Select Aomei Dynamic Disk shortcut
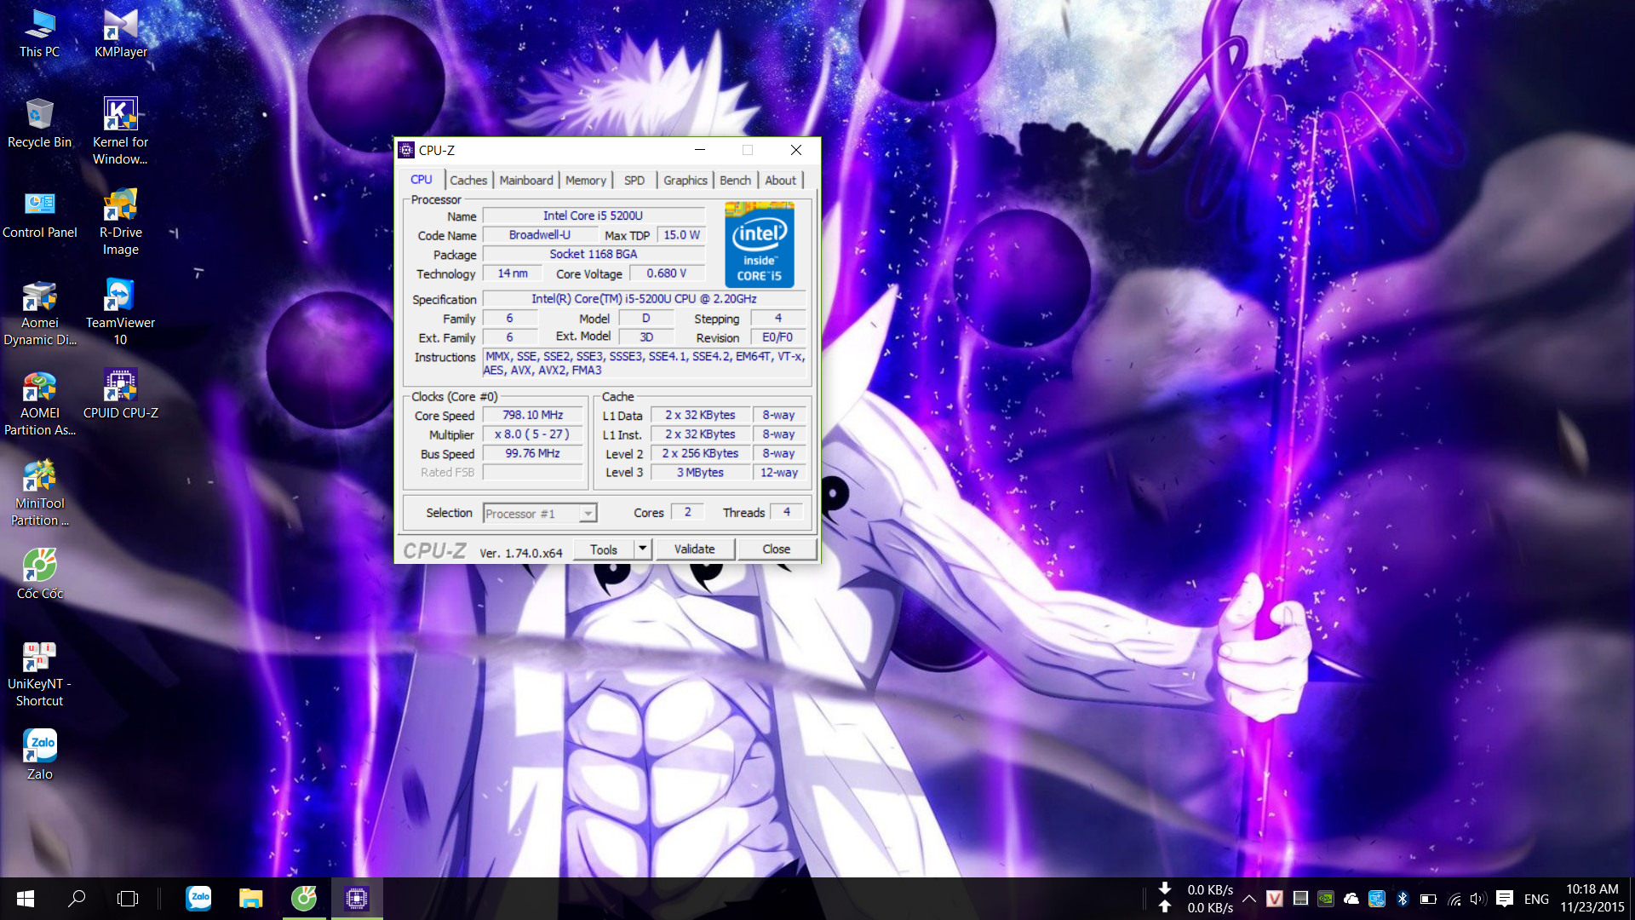 pyautogui.click(x=39, y=313)
